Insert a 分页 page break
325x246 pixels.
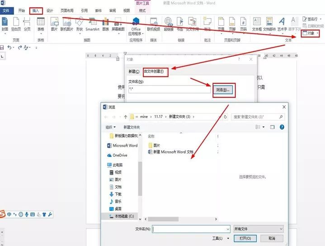[x=27, y=24]
